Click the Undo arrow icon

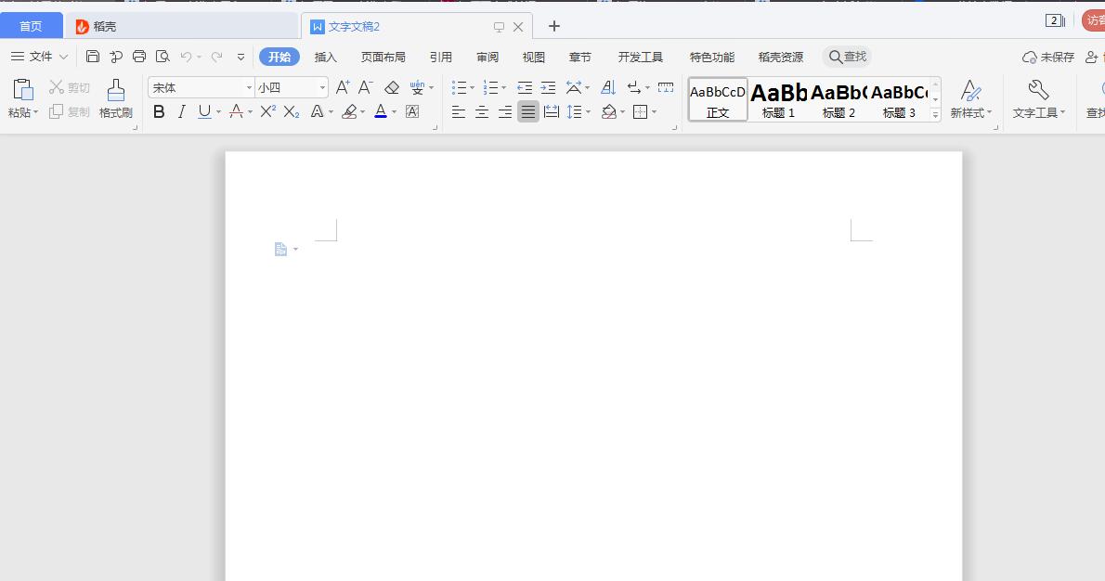click(x=186, y=57)
